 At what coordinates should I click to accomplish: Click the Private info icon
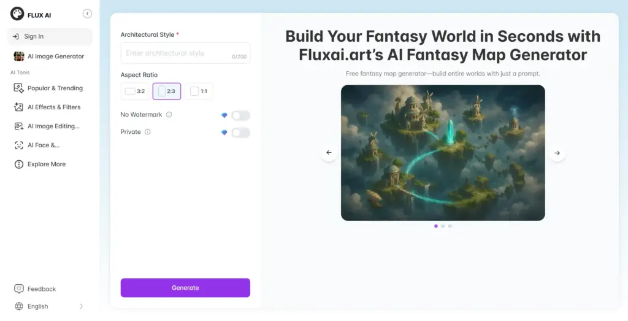[147, 132]
